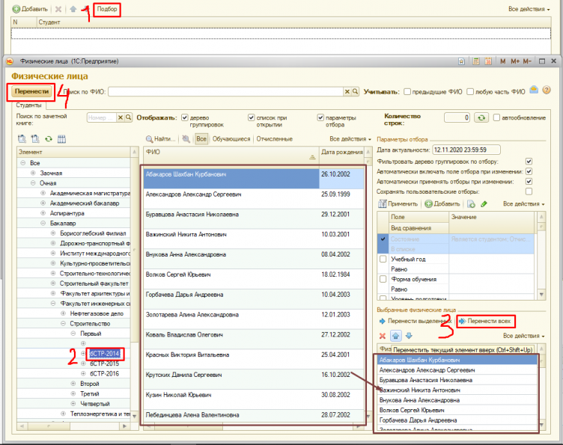Viewport: 563px width, 445px height.
Task: Open Все действия menu in filter parameters toolbar
Action: [524, 204]
